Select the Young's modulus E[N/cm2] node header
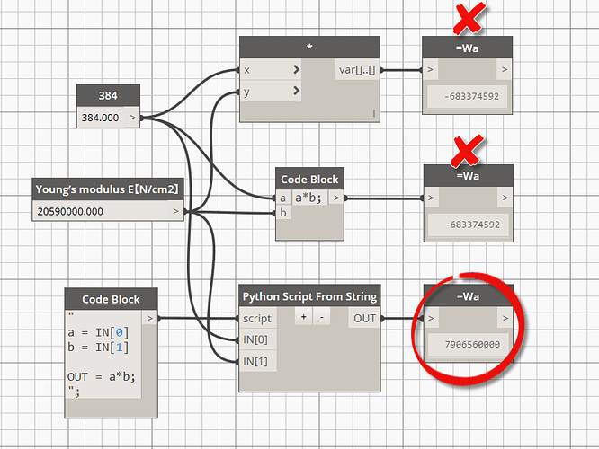 coord(108,189)
